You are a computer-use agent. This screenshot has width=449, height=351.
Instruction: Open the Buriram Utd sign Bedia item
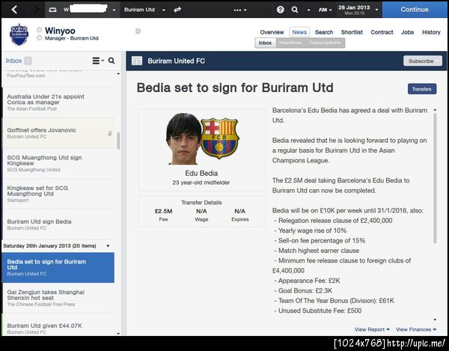click(x=58, y=225)
